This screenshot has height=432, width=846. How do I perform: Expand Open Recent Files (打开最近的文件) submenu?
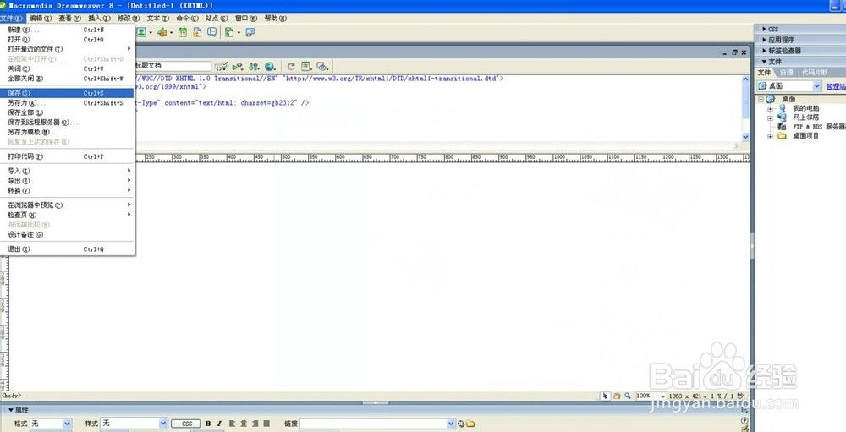pyautogui.click(x=68, y=49)
